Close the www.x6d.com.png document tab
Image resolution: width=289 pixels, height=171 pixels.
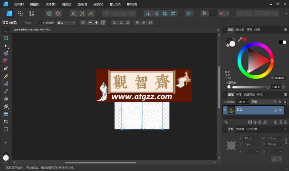point(218,30)
